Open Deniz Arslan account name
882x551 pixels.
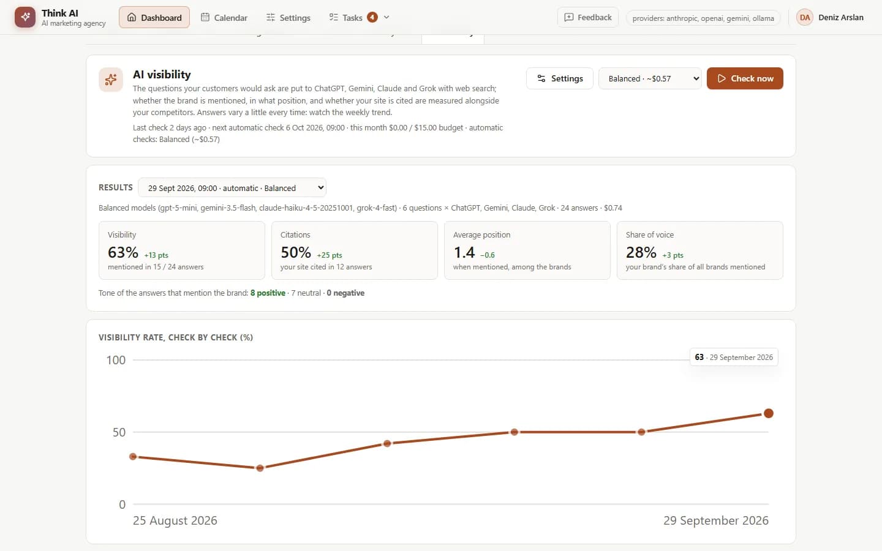pyautogui.click(x=840, y=17)
